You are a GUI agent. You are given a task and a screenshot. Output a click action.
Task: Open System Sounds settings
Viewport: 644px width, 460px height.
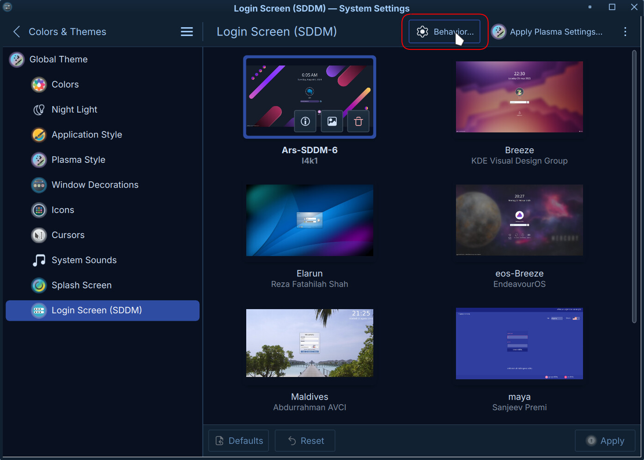pyautogui.click(x=84, y=260)
